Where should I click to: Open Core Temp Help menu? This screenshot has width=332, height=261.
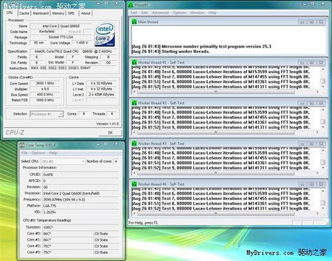(x=53, y=153)
